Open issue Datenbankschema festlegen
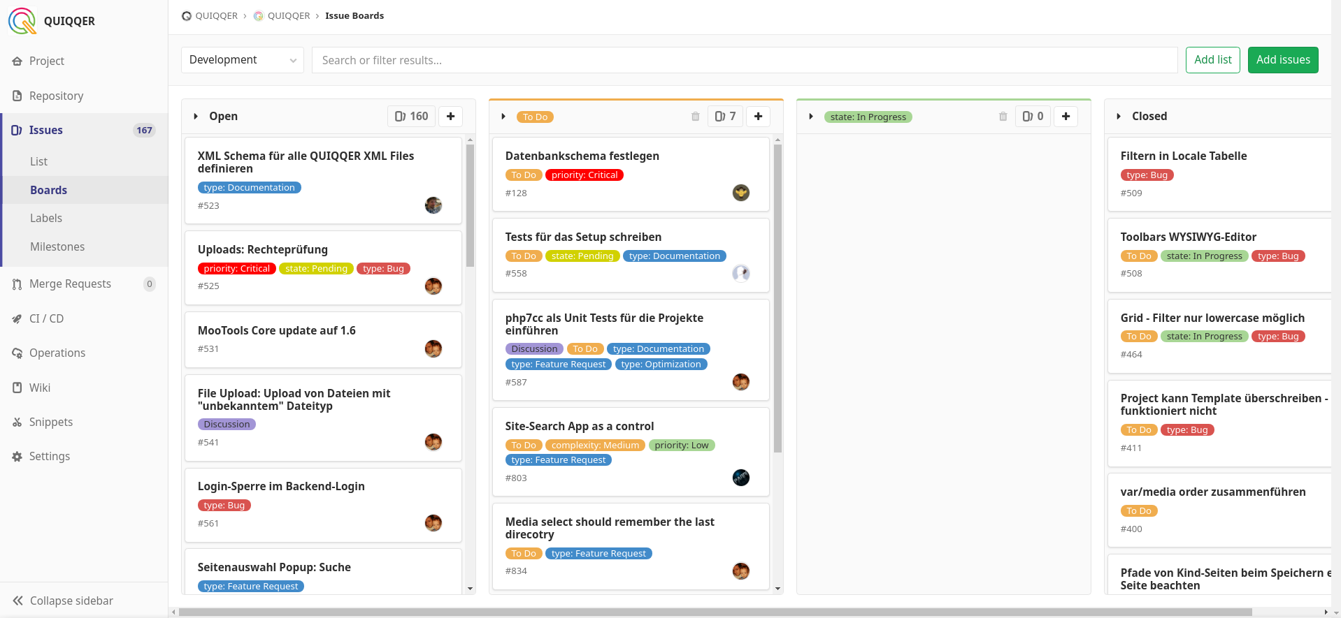This screenshot has height=618, width=1341. (x=582, y=156)
